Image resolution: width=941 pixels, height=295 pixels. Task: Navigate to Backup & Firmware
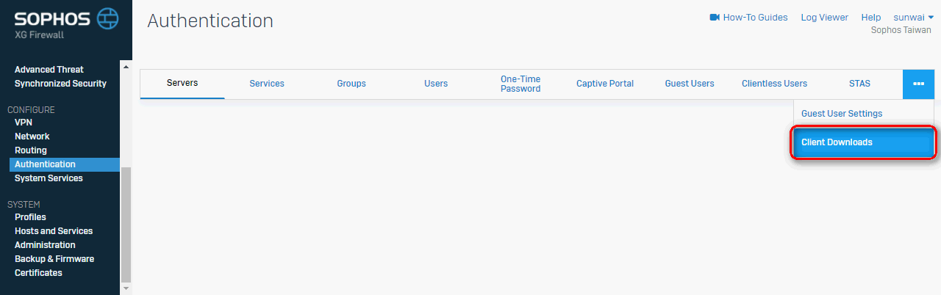click(x=54, y=259)
